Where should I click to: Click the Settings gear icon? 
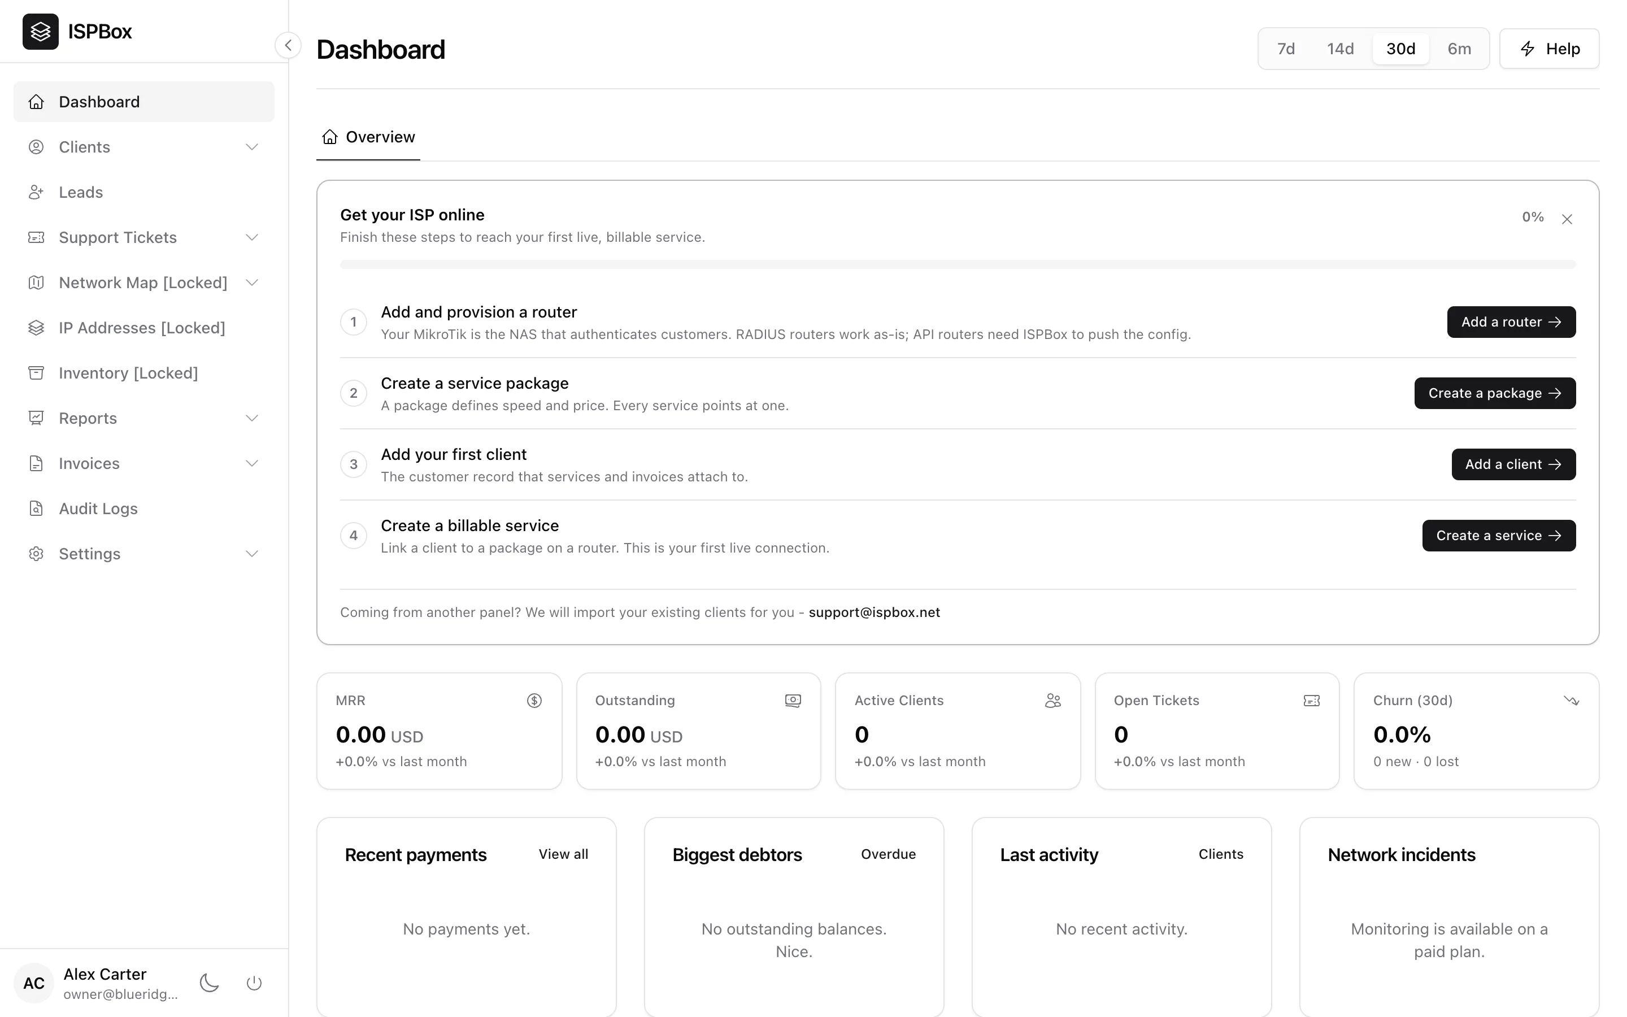tap(36, 554)
